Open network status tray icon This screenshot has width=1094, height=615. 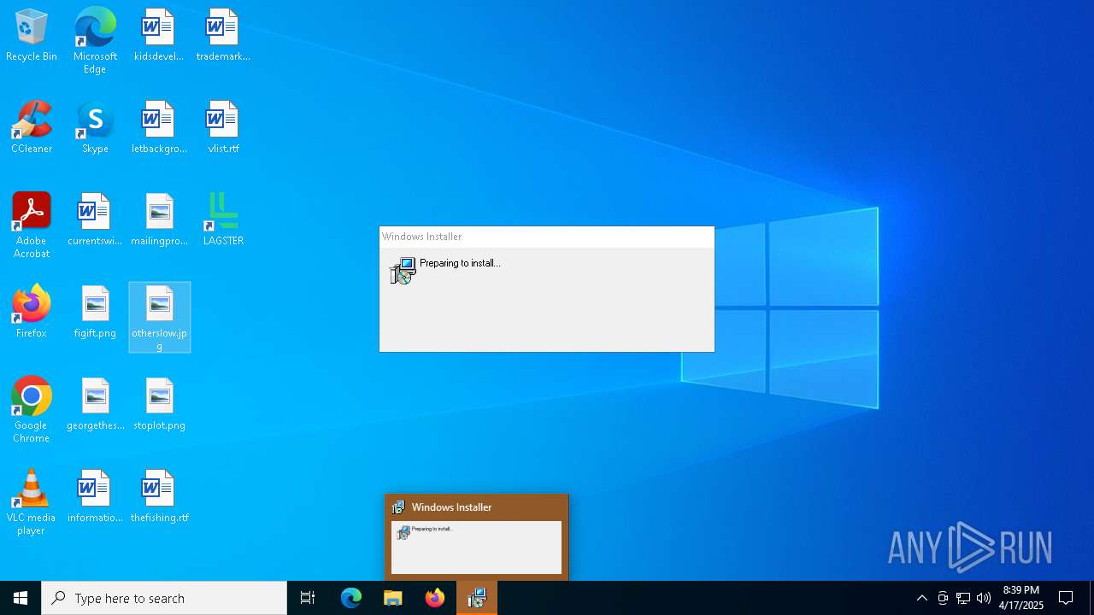point(963,598)
